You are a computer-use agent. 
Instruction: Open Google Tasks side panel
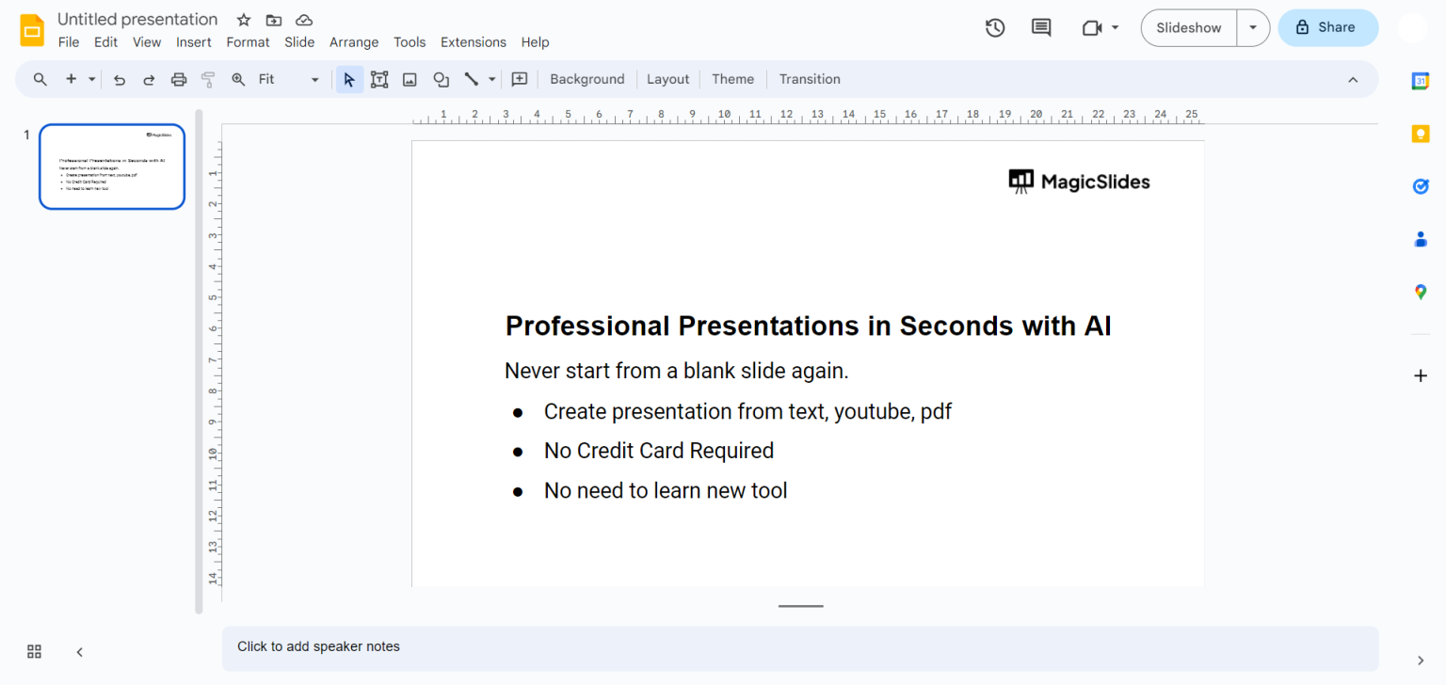click(1421, 186)
